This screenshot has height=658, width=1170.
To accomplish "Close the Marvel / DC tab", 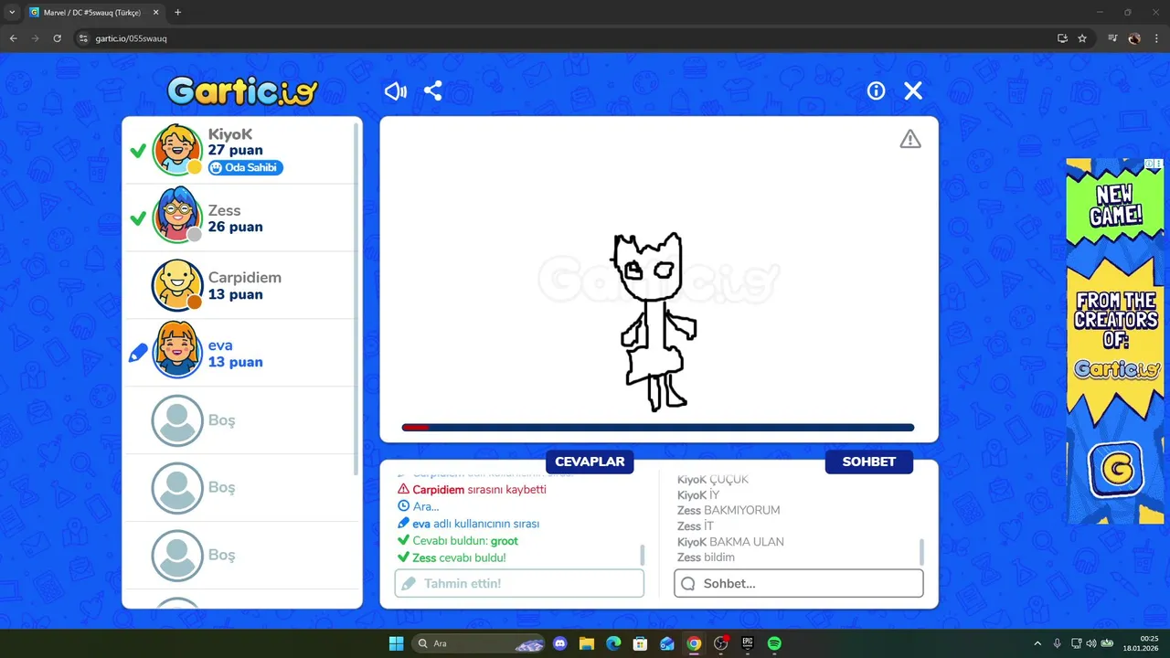I will (x=156, y=12).
